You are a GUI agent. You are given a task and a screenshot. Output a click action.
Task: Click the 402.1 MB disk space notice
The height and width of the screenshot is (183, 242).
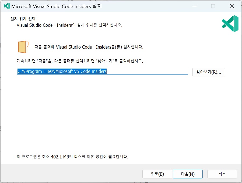pos(72,157)
